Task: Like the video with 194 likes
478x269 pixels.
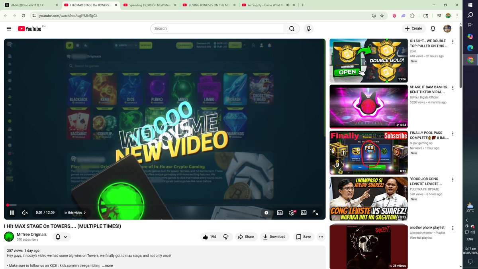Action: [210, 237]
